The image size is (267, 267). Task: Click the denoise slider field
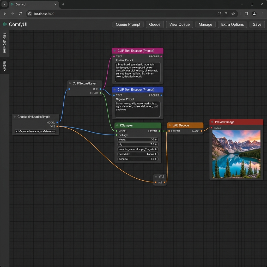pyautogui.click(x=138, y=159)
